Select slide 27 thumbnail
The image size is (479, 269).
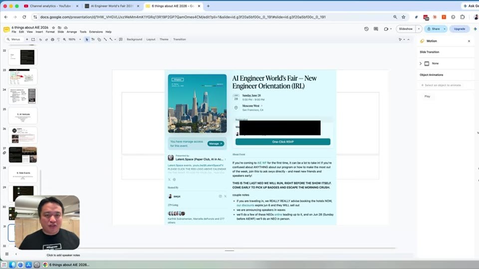(x=22, y=154)
